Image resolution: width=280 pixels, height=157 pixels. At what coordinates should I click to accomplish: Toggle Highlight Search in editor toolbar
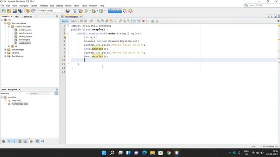click(111, 21)
